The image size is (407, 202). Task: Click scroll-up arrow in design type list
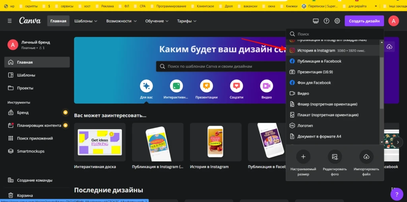tap(382, 42)
